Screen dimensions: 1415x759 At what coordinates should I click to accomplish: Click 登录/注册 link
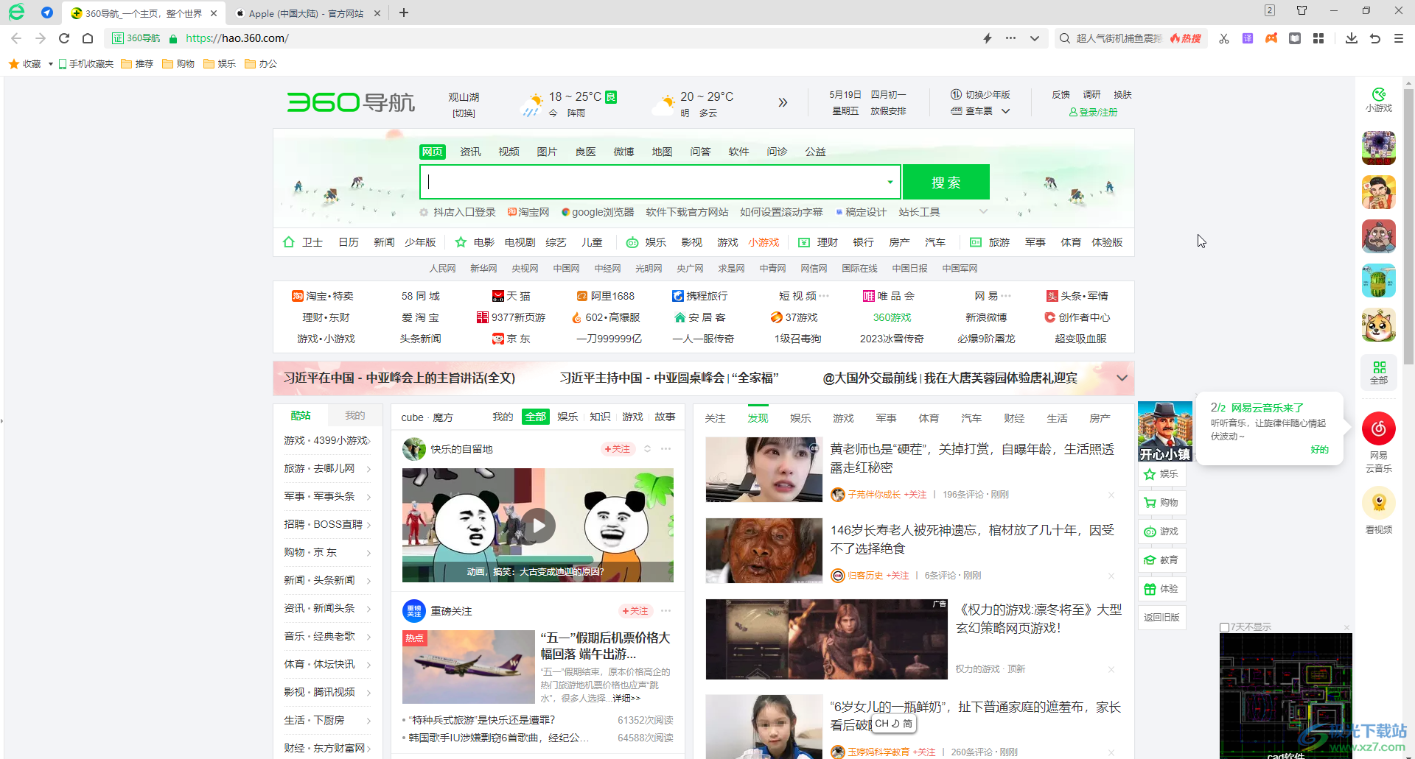[x=1093, y=112]
